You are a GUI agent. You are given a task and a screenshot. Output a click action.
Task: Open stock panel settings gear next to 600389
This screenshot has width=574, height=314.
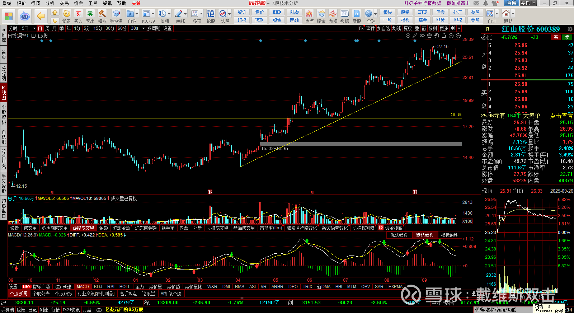(570, 29)
